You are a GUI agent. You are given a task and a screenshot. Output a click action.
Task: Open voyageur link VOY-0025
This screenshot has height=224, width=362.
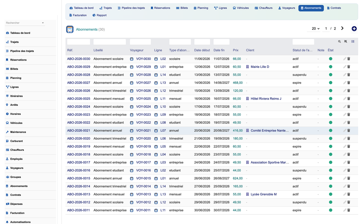click(144, 99)
